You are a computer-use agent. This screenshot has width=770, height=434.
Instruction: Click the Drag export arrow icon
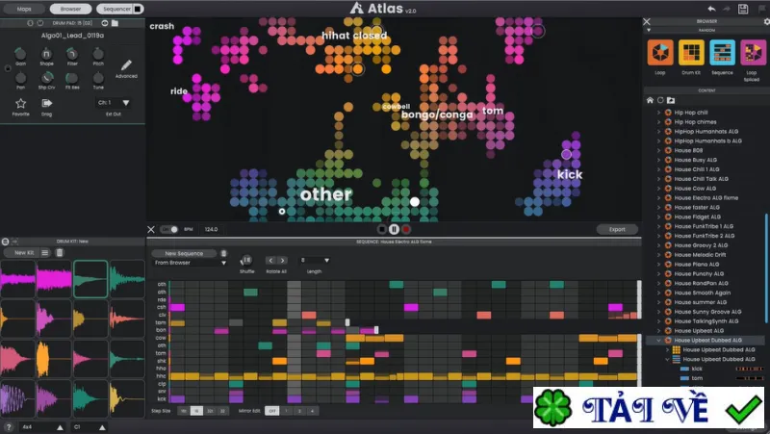click(46, 103)
